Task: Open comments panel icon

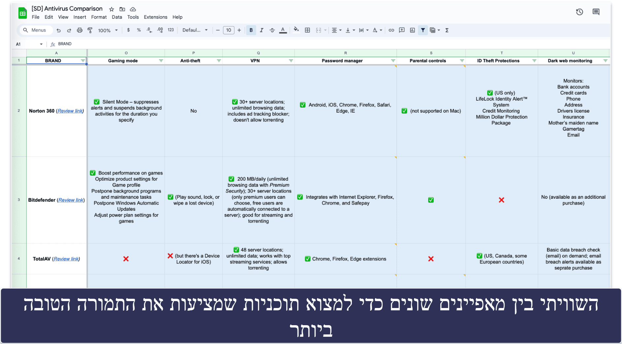Action: [x=596, y=12]
